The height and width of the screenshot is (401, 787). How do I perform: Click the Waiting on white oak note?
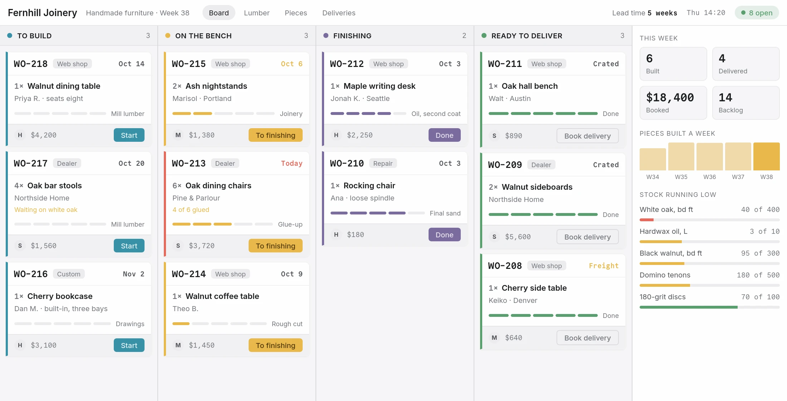click(x=46, y=210)
